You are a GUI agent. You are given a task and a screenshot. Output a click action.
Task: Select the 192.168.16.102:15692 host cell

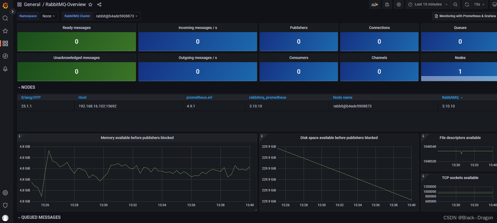pyautogui.click(x=129, y=106)
